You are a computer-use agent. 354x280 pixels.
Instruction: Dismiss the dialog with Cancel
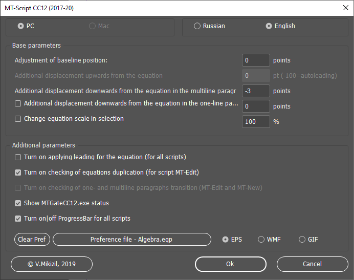[313, 264]
